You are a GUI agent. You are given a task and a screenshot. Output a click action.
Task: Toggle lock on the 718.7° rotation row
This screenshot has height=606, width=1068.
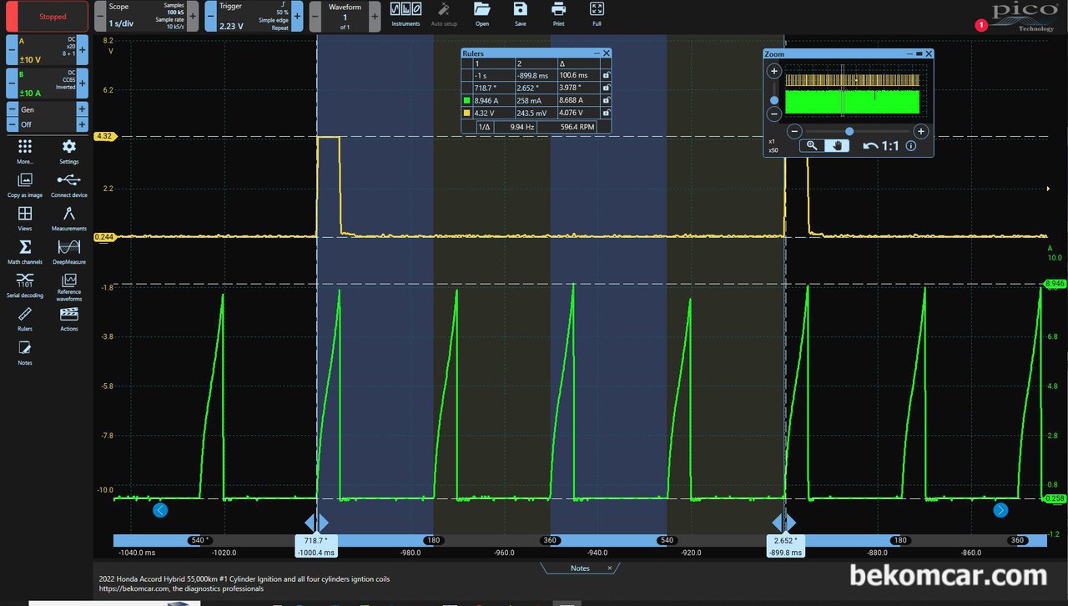[x=606, y=88]
